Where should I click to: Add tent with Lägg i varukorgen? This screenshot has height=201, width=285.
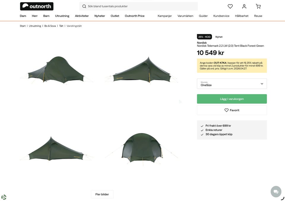(x=232, y=99)
